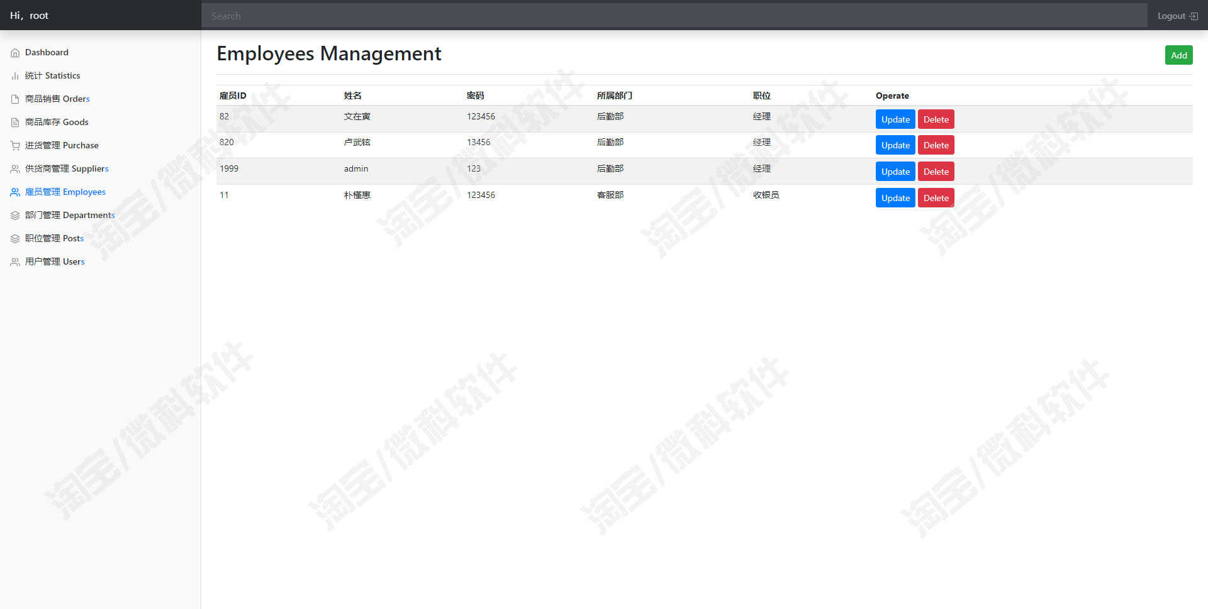Click the Departments layers icon
This screenshot has width=1208, height=609.
(15, 216)
